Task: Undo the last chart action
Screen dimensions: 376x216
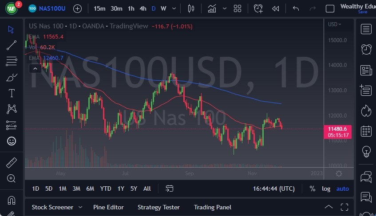Action: (x=296, y=8)
